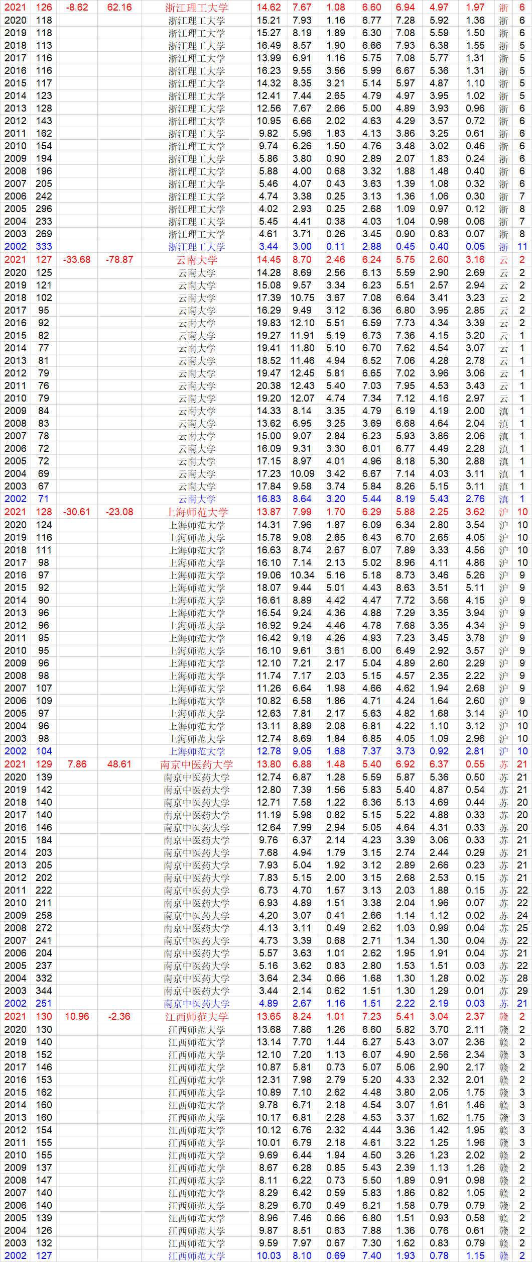Select the 12.45 value in 云南大学 2012 row
Screen dimensions: 532x1262
pos(302,373)
